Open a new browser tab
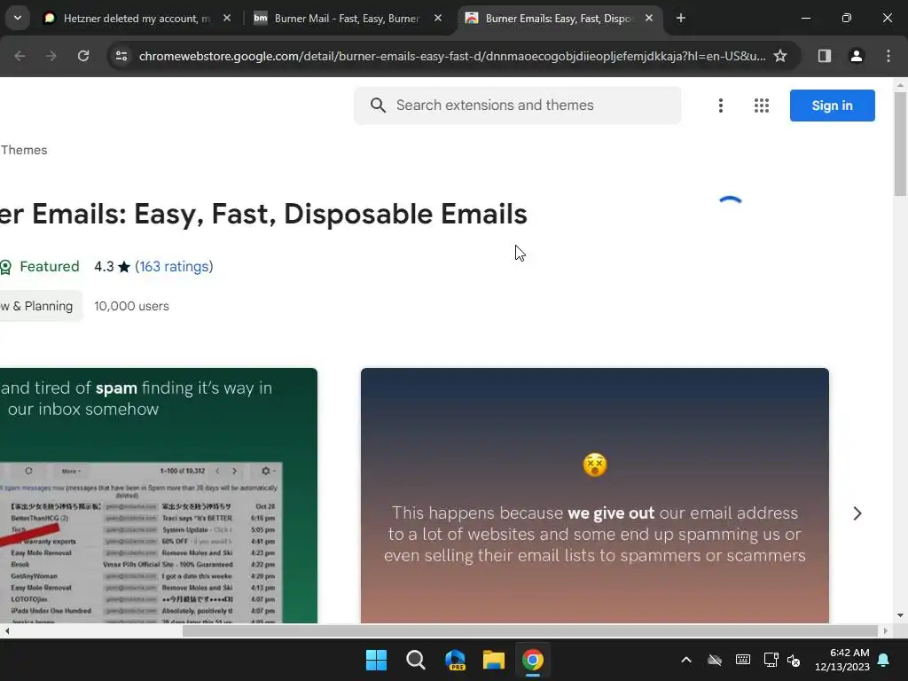 pyautogui.click(x=681, y=19)
